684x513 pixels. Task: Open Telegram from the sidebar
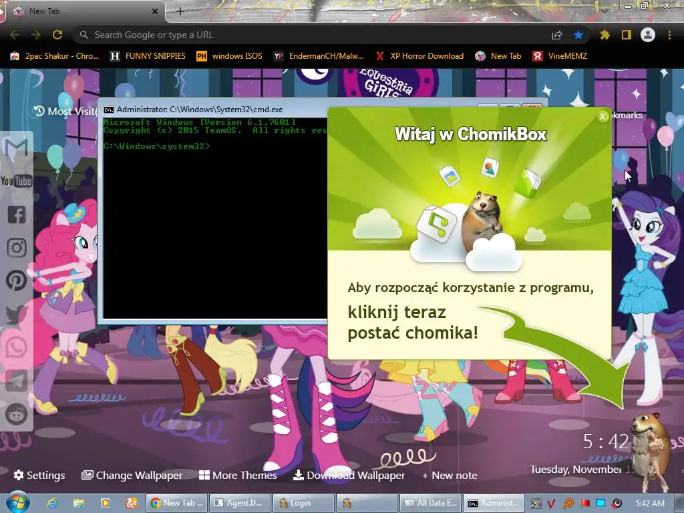[16, 380]
